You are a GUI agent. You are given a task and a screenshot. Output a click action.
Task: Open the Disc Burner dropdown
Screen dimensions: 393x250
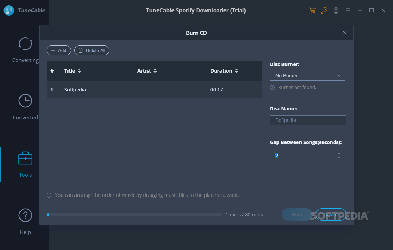coord(307,76)
